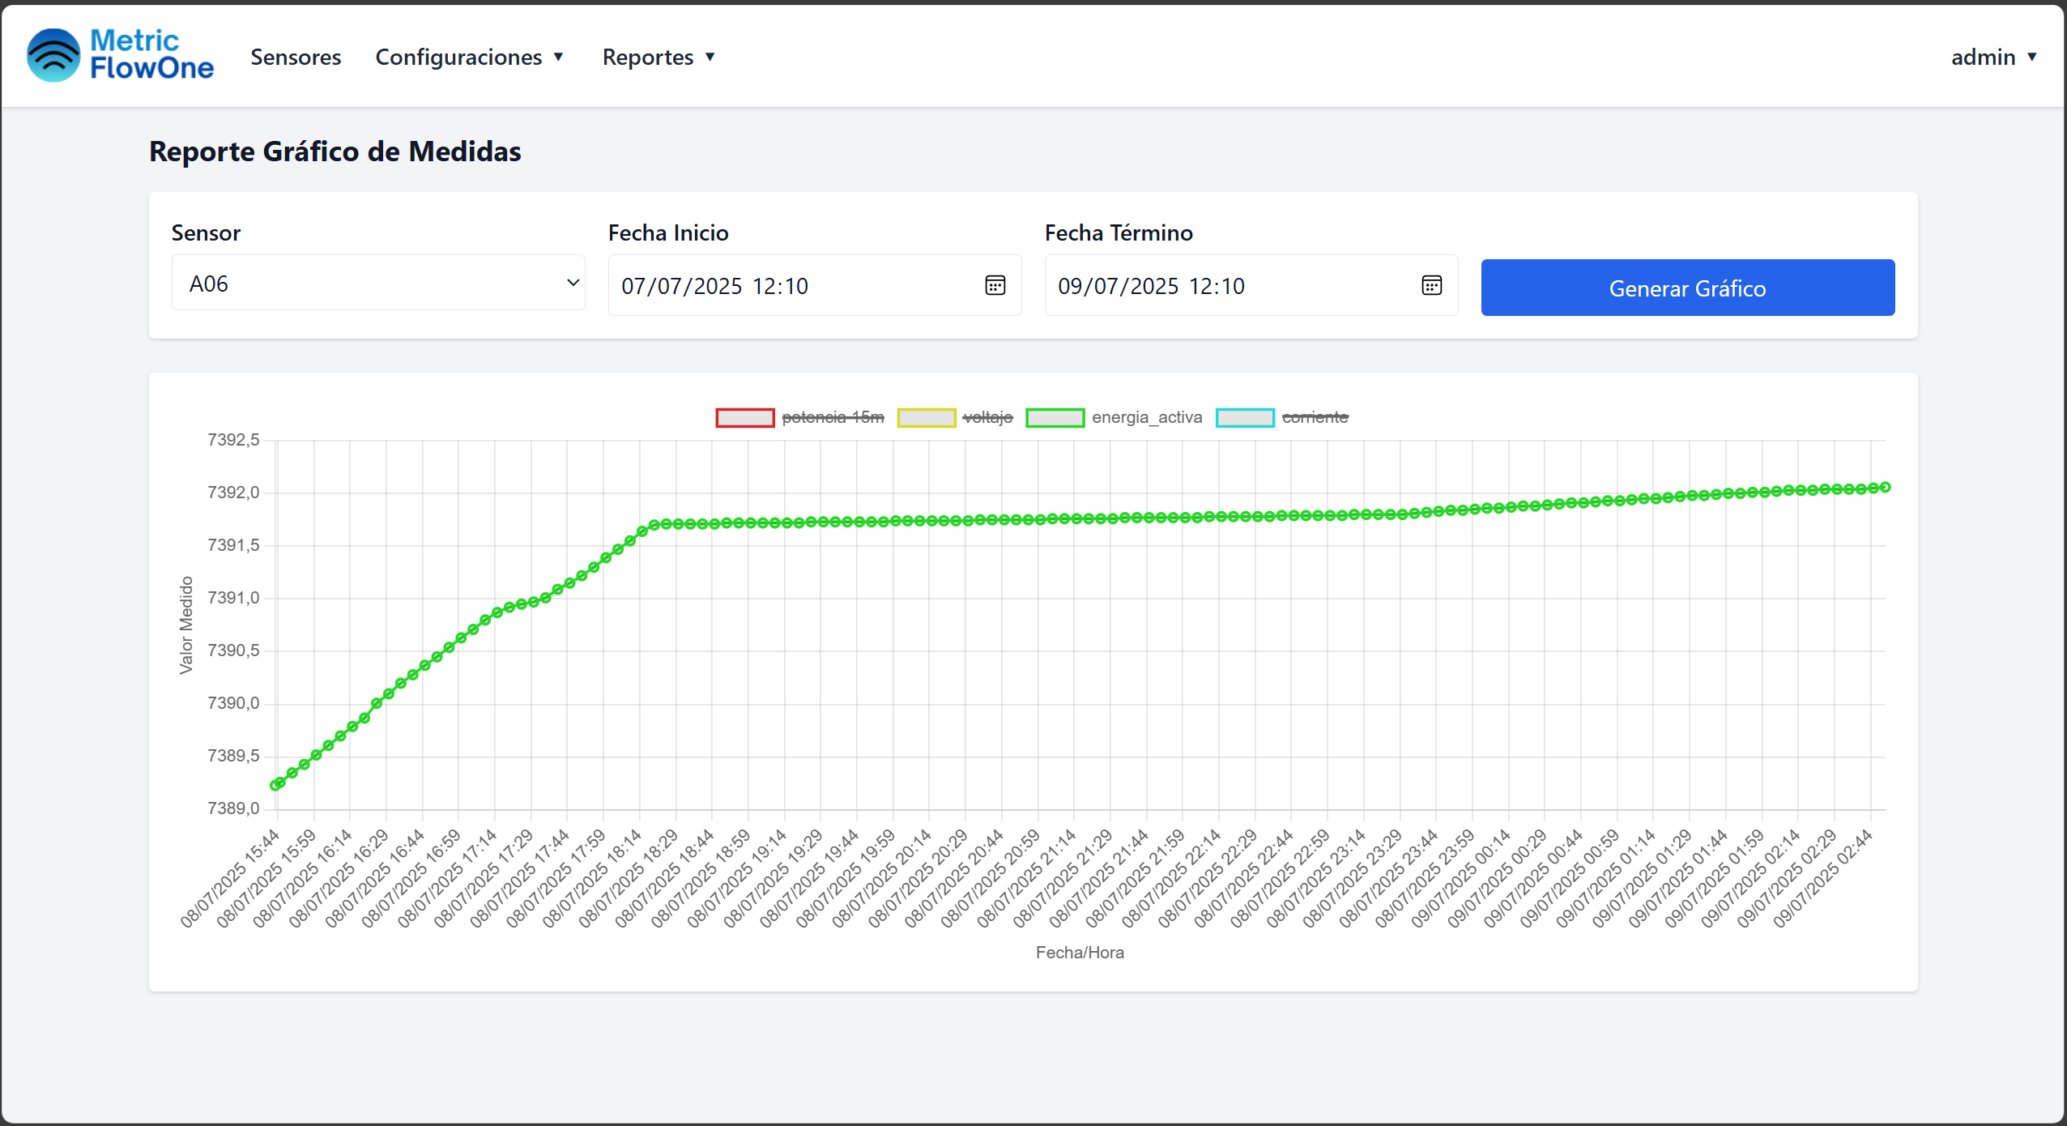The width and height of the screenshot is (2067, 1126).
Task: Click the Configuraciones dropdown arrow icon
Action: coord(558,57)
